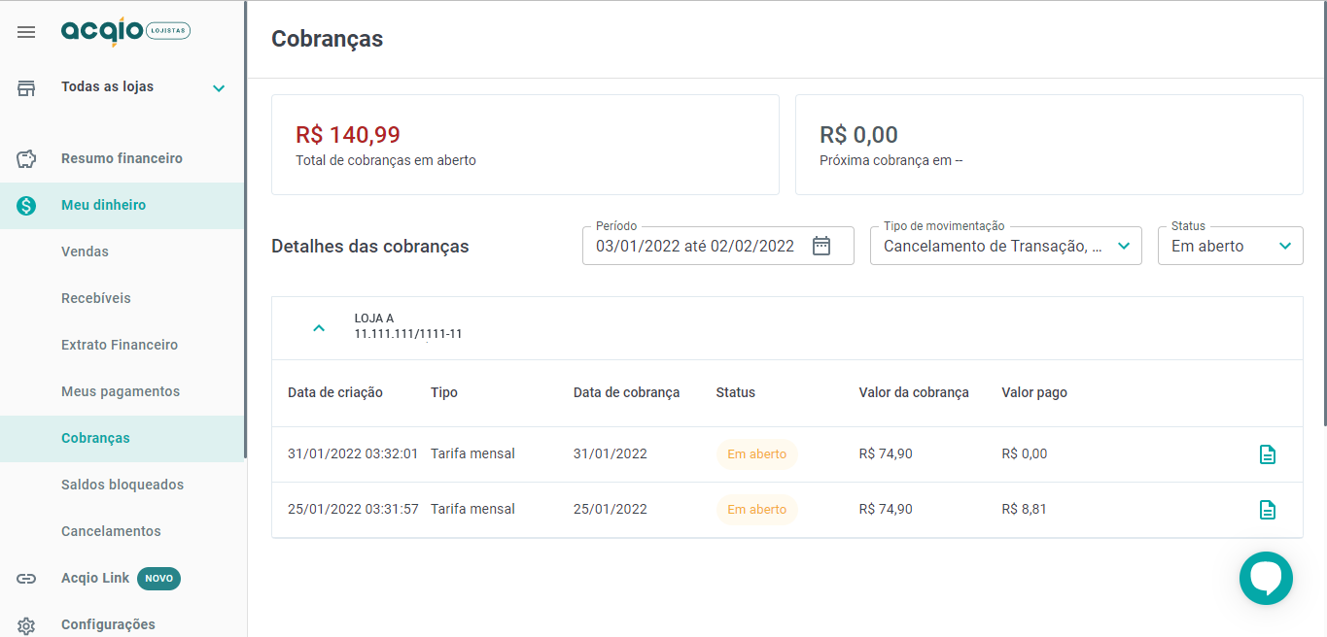
Task: Open the Configurações gear icon
Action: click(x=26, y=625)
